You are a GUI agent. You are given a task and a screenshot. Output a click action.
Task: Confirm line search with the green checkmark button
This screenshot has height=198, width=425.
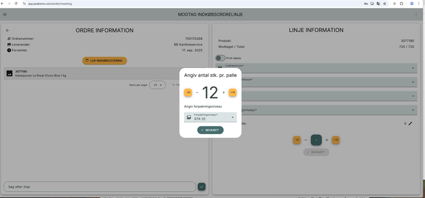click(x=201, y=187)
